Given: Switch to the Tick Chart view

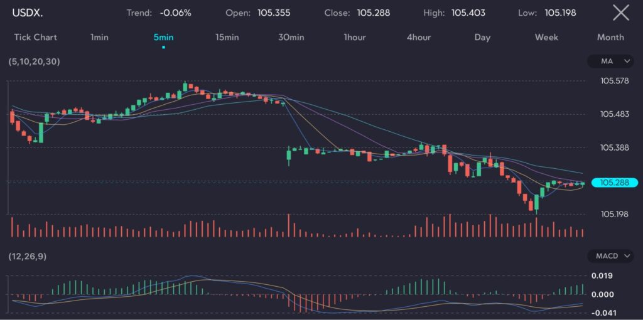Looking at the screenshot, I should [x=35, y=37].
